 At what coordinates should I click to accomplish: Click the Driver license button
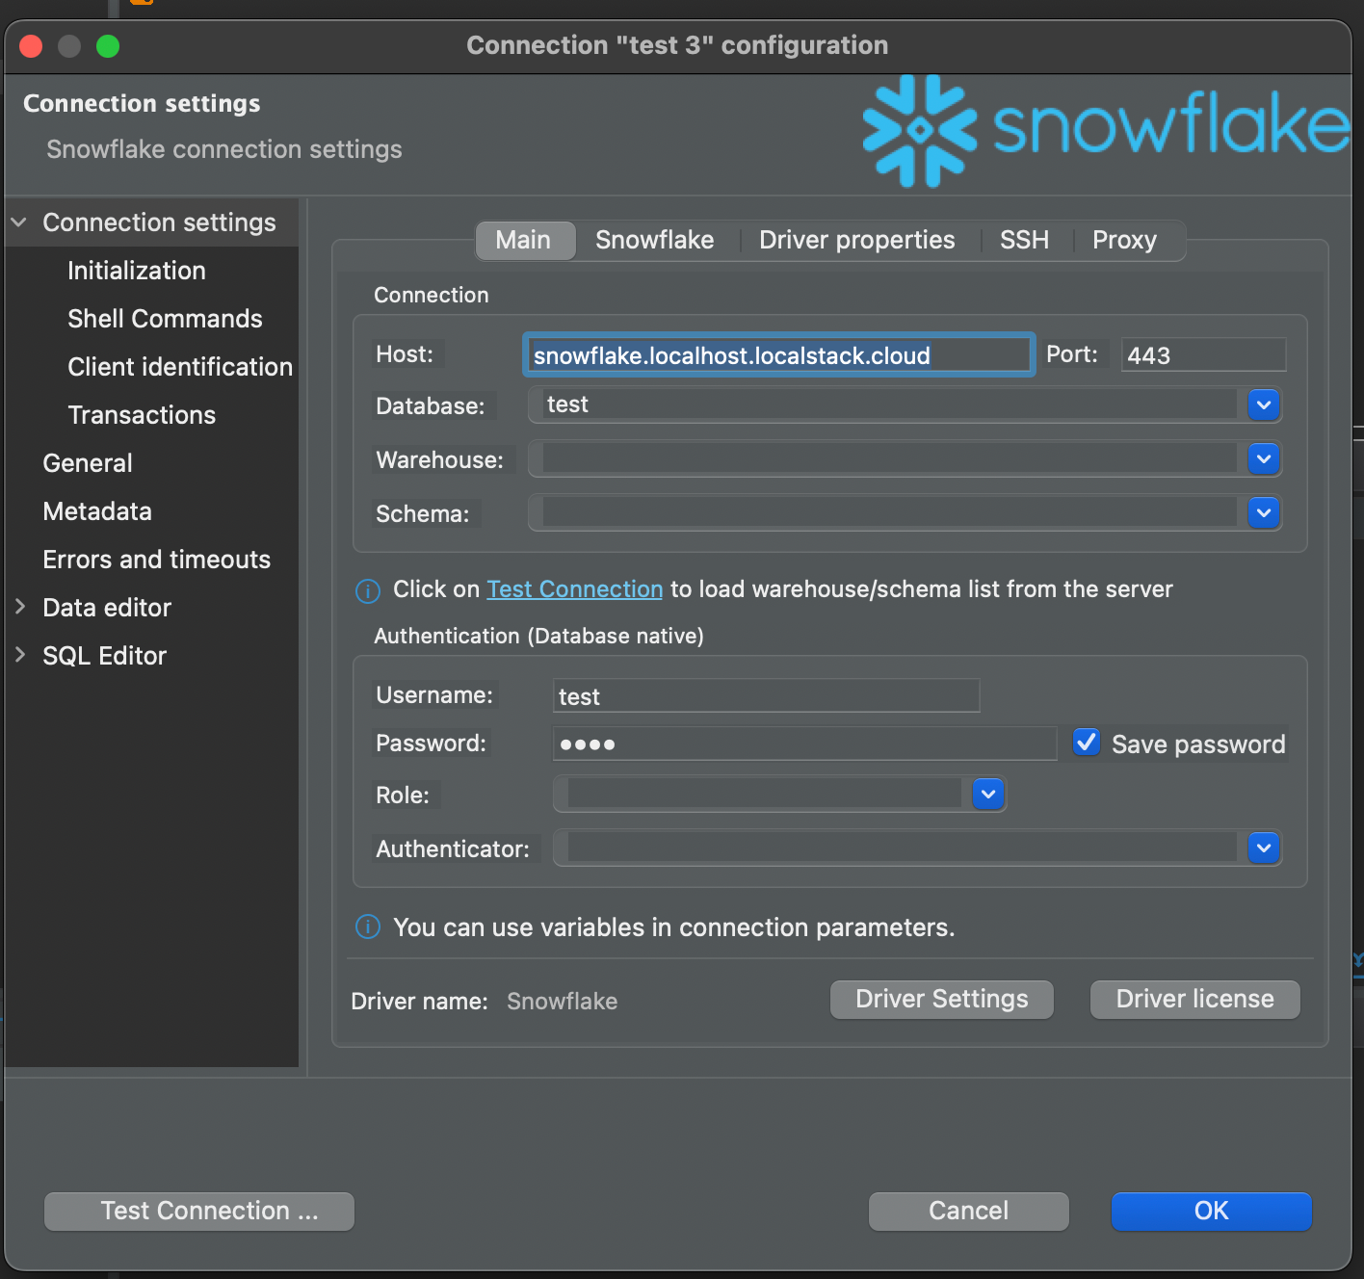pyautogui.click(x=1194, y=999)
